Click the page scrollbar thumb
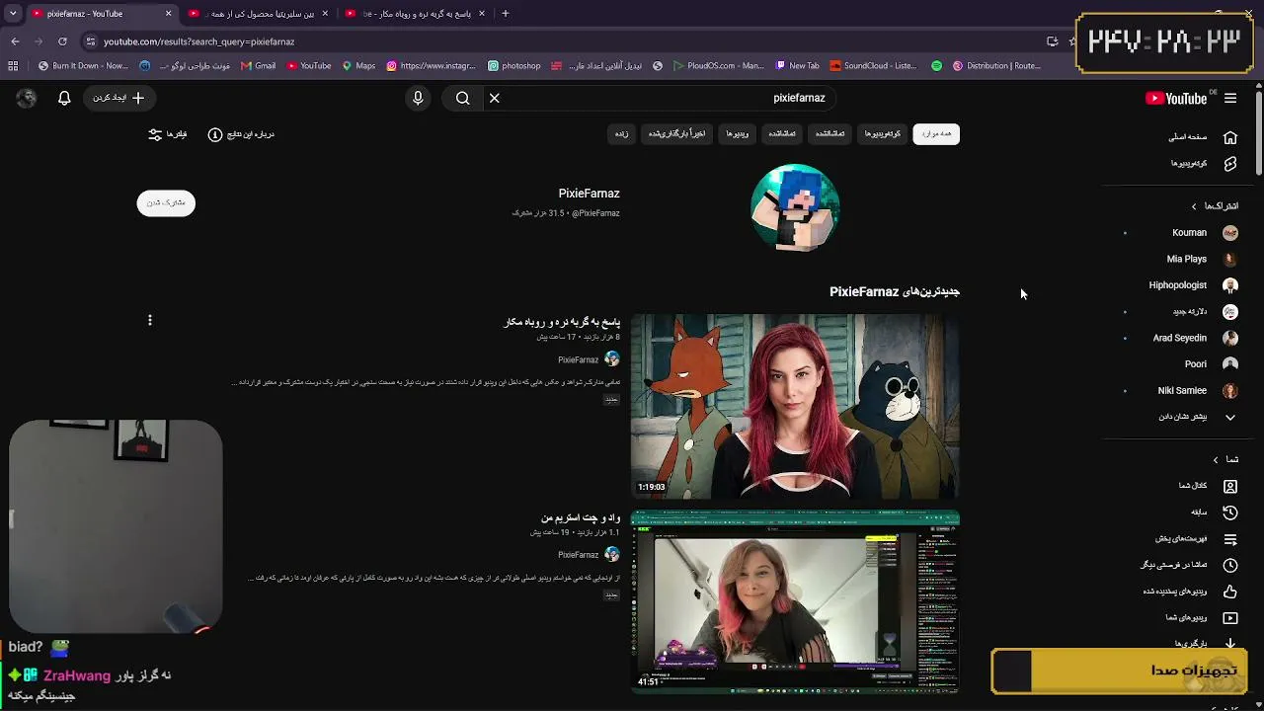This screenshot has width=1264, height=711. (1259, 133)
